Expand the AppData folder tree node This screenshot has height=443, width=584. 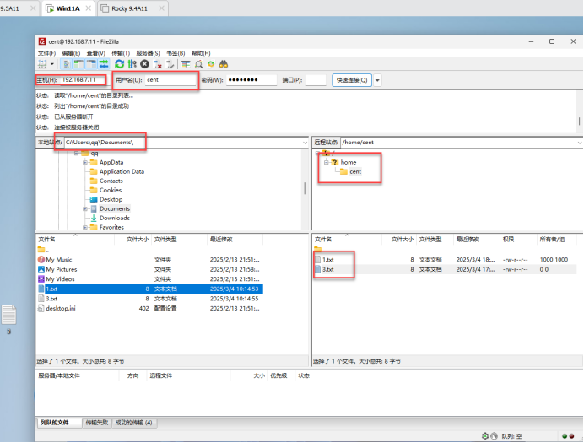(x=86, y=162)
